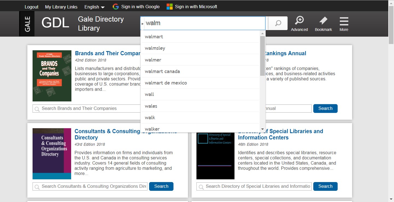
Task: Open Directory of Special Libraries title link
Action: (280, 134)
